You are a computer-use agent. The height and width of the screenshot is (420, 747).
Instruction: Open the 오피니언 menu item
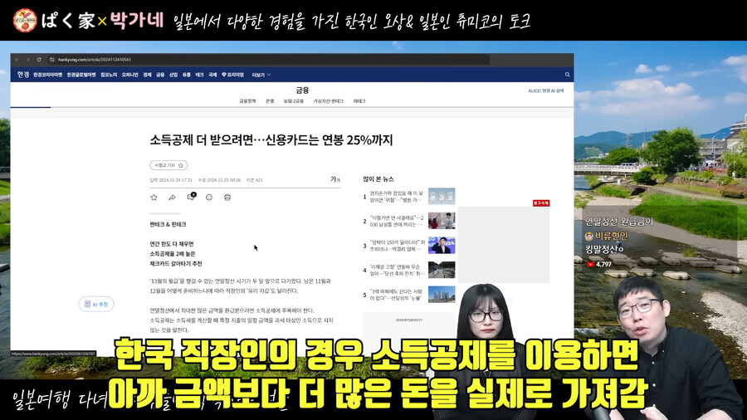click(129, 75)
